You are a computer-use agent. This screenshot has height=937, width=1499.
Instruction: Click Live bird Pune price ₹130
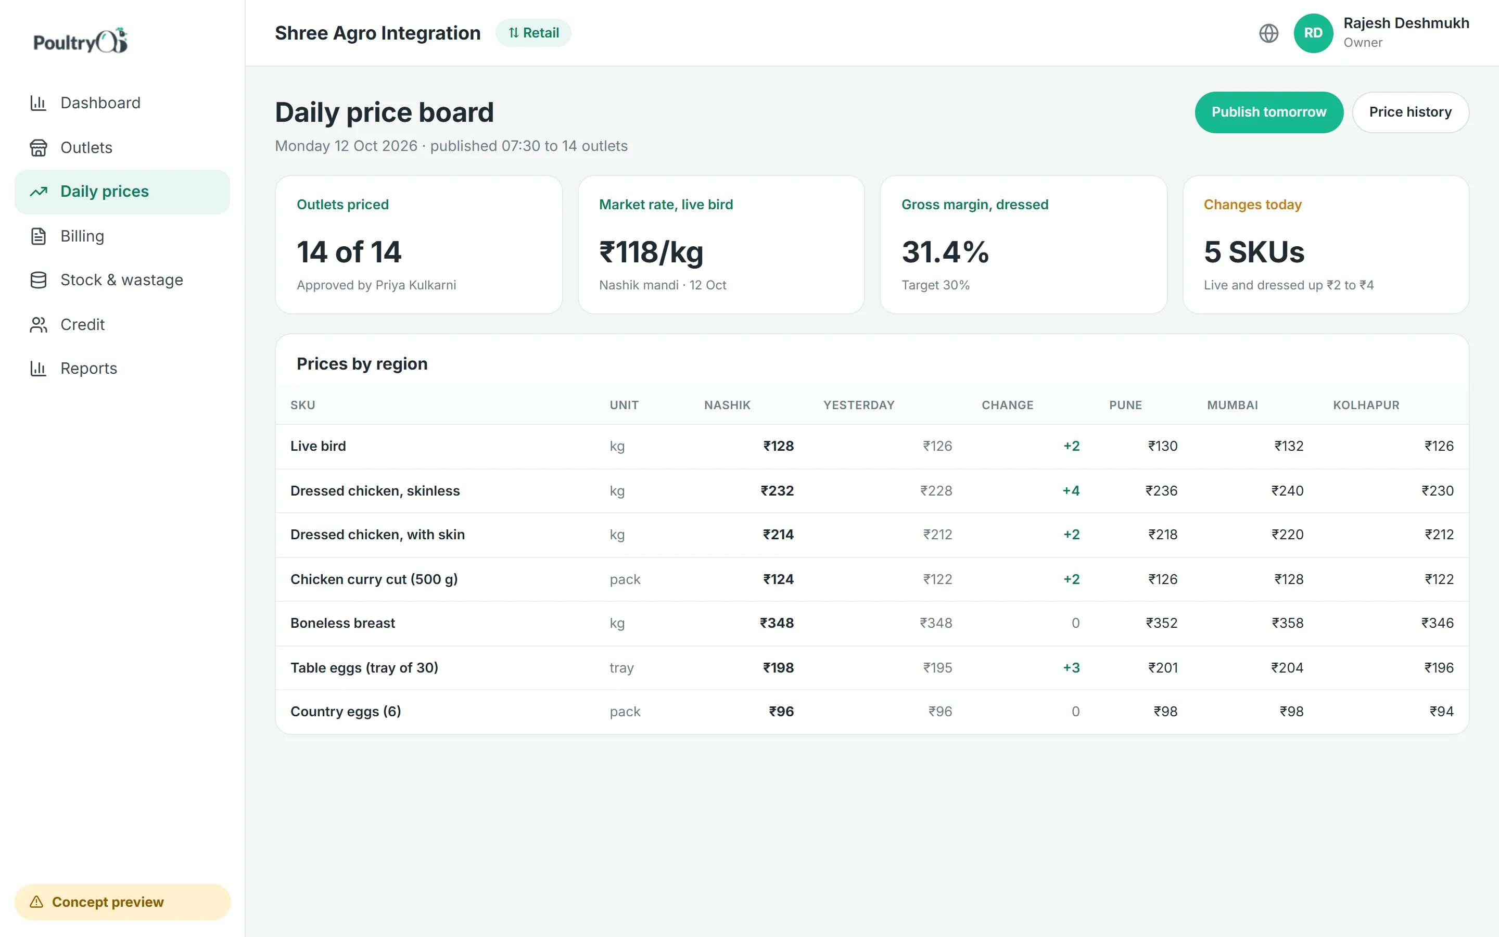click(1162, 446)
